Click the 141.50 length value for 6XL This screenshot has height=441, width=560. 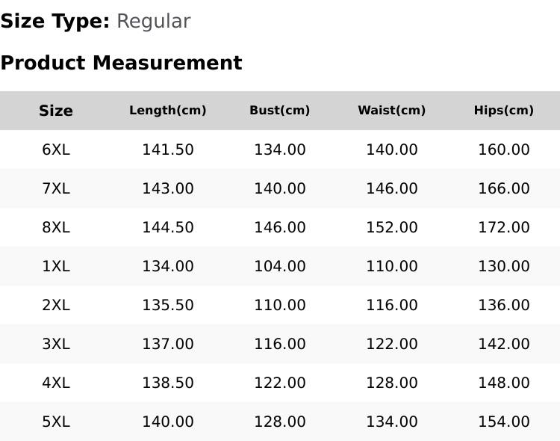point(168,149)
